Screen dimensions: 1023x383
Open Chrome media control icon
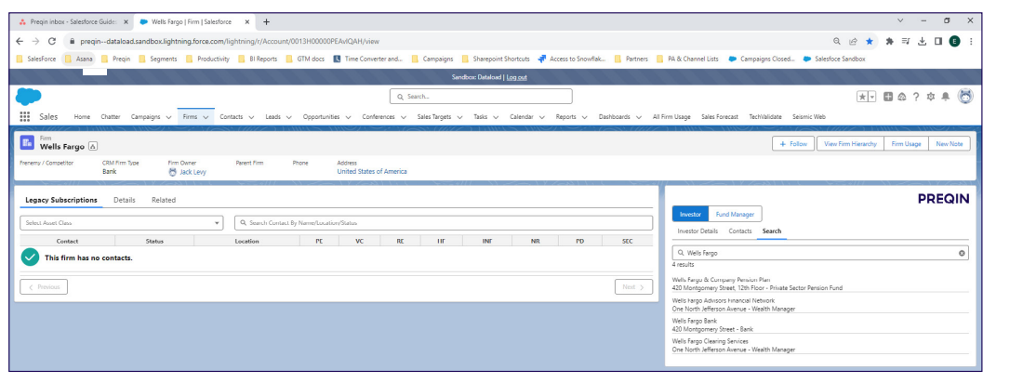point(906,41)
